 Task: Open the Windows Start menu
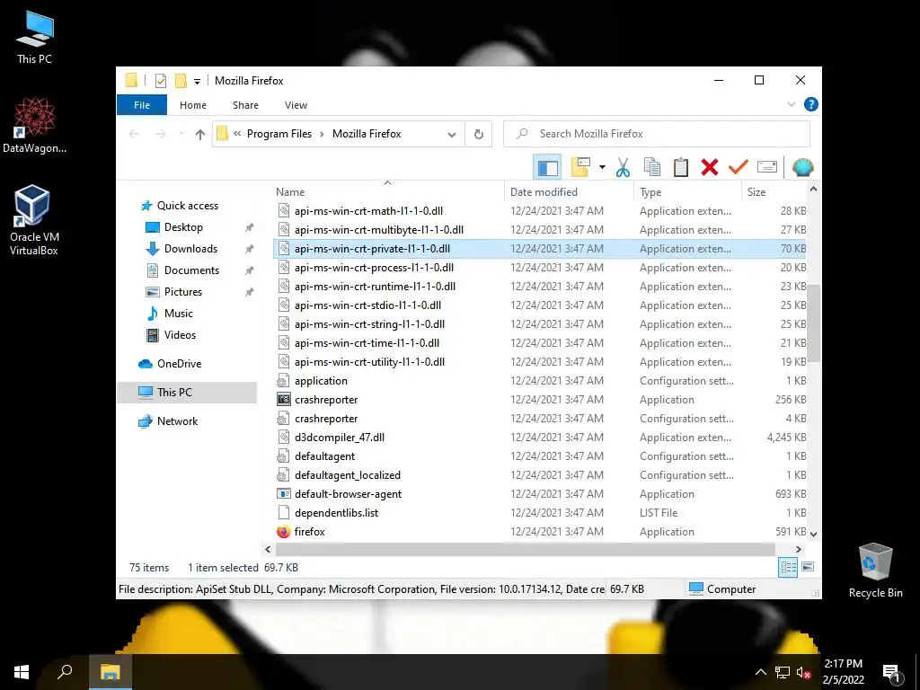[22, 672]
